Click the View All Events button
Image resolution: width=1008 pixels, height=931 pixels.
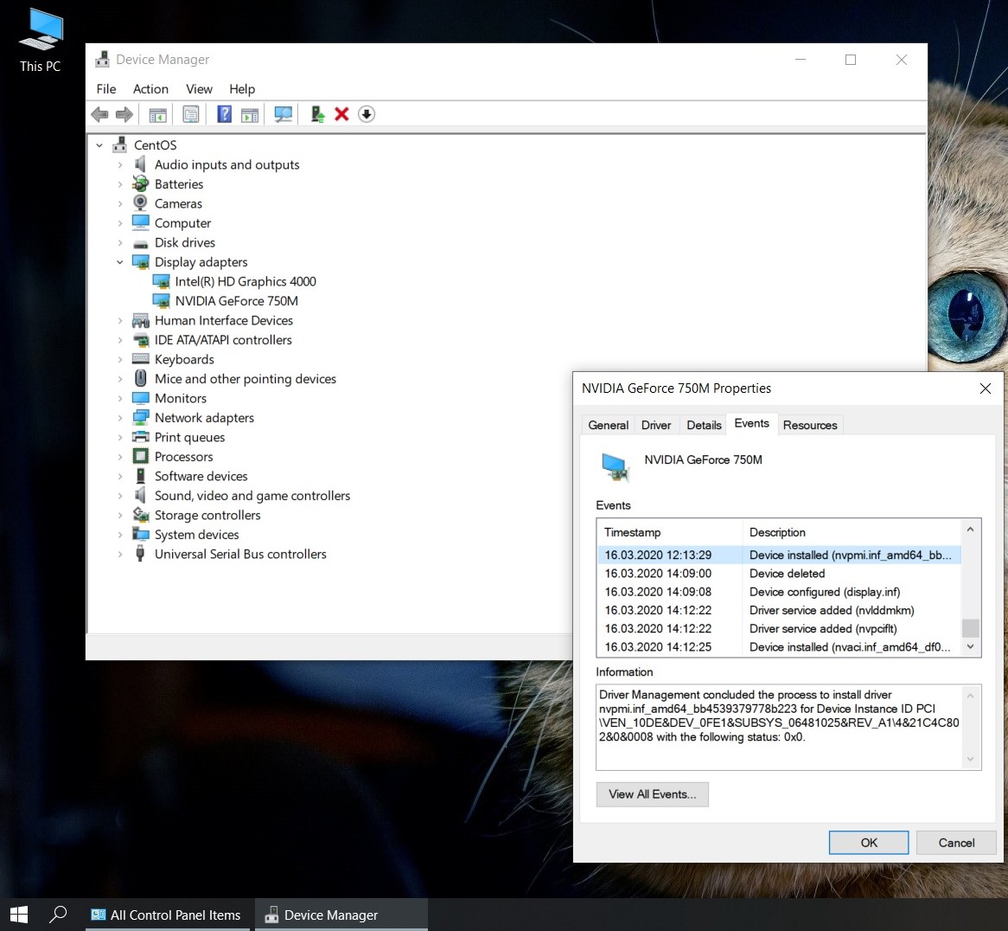(x=652, y=794)
